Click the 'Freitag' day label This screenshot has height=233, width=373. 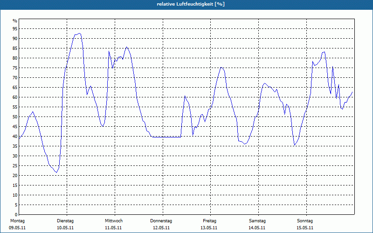(x=209, y=221)
